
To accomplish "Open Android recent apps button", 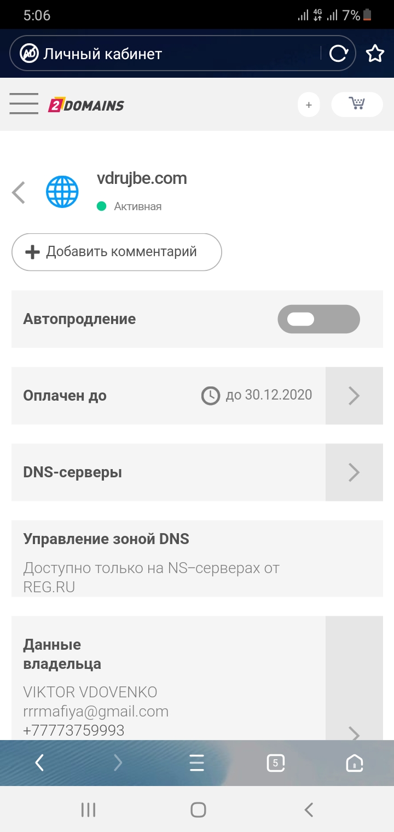I will (88, 810).
